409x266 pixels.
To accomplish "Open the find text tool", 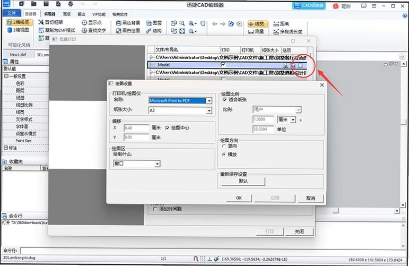I will [x=94, y=31].
